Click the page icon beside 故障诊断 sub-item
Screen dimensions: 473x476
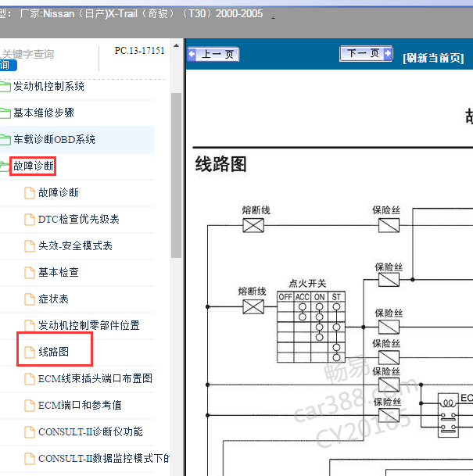30,193
